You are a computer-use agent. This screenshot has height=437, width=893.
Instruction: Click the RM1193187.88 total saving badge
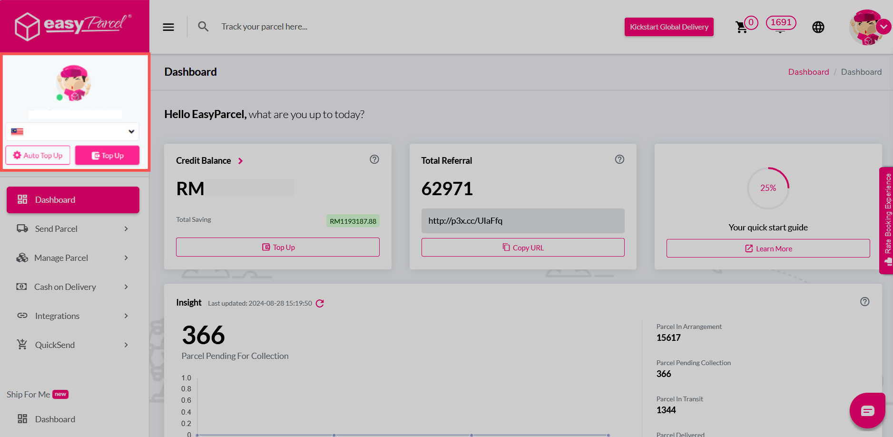coord(353,221)
